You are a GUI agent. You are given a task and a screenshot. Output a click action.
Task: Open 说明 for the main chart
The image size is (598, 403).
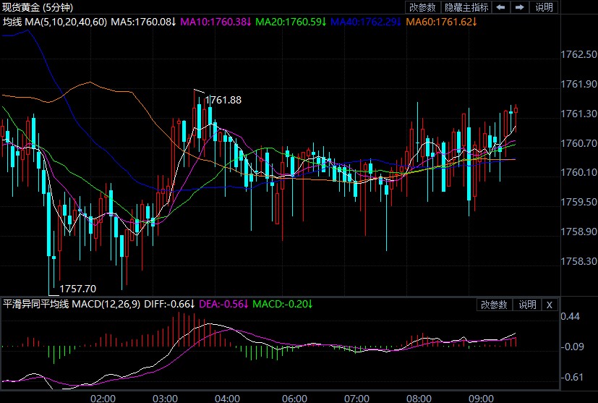pyautogui.click(x=544, y=7)
